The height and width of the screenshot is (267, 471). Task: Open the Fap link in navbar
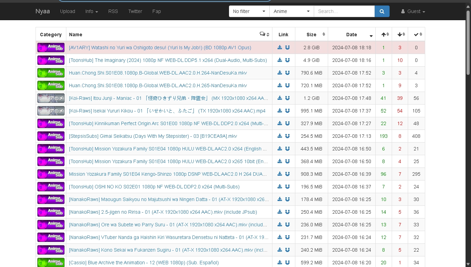pyautogui.click(x=157, y=11)
